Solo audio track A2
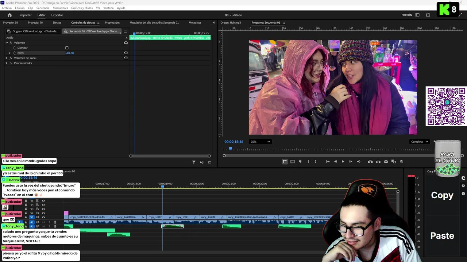Viewport: 467px width, 262px height. pos(49,226)
